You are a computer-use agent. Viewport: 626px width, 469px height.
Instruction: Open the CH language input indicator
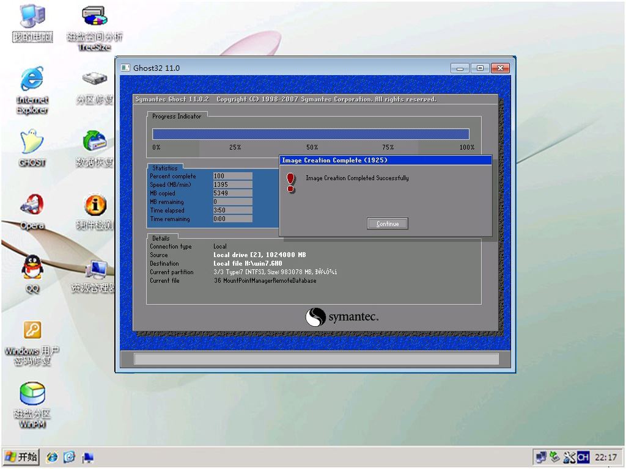click(583, 457)
